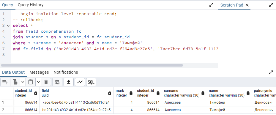Click the Save data changes database icon

click(57, 82)
